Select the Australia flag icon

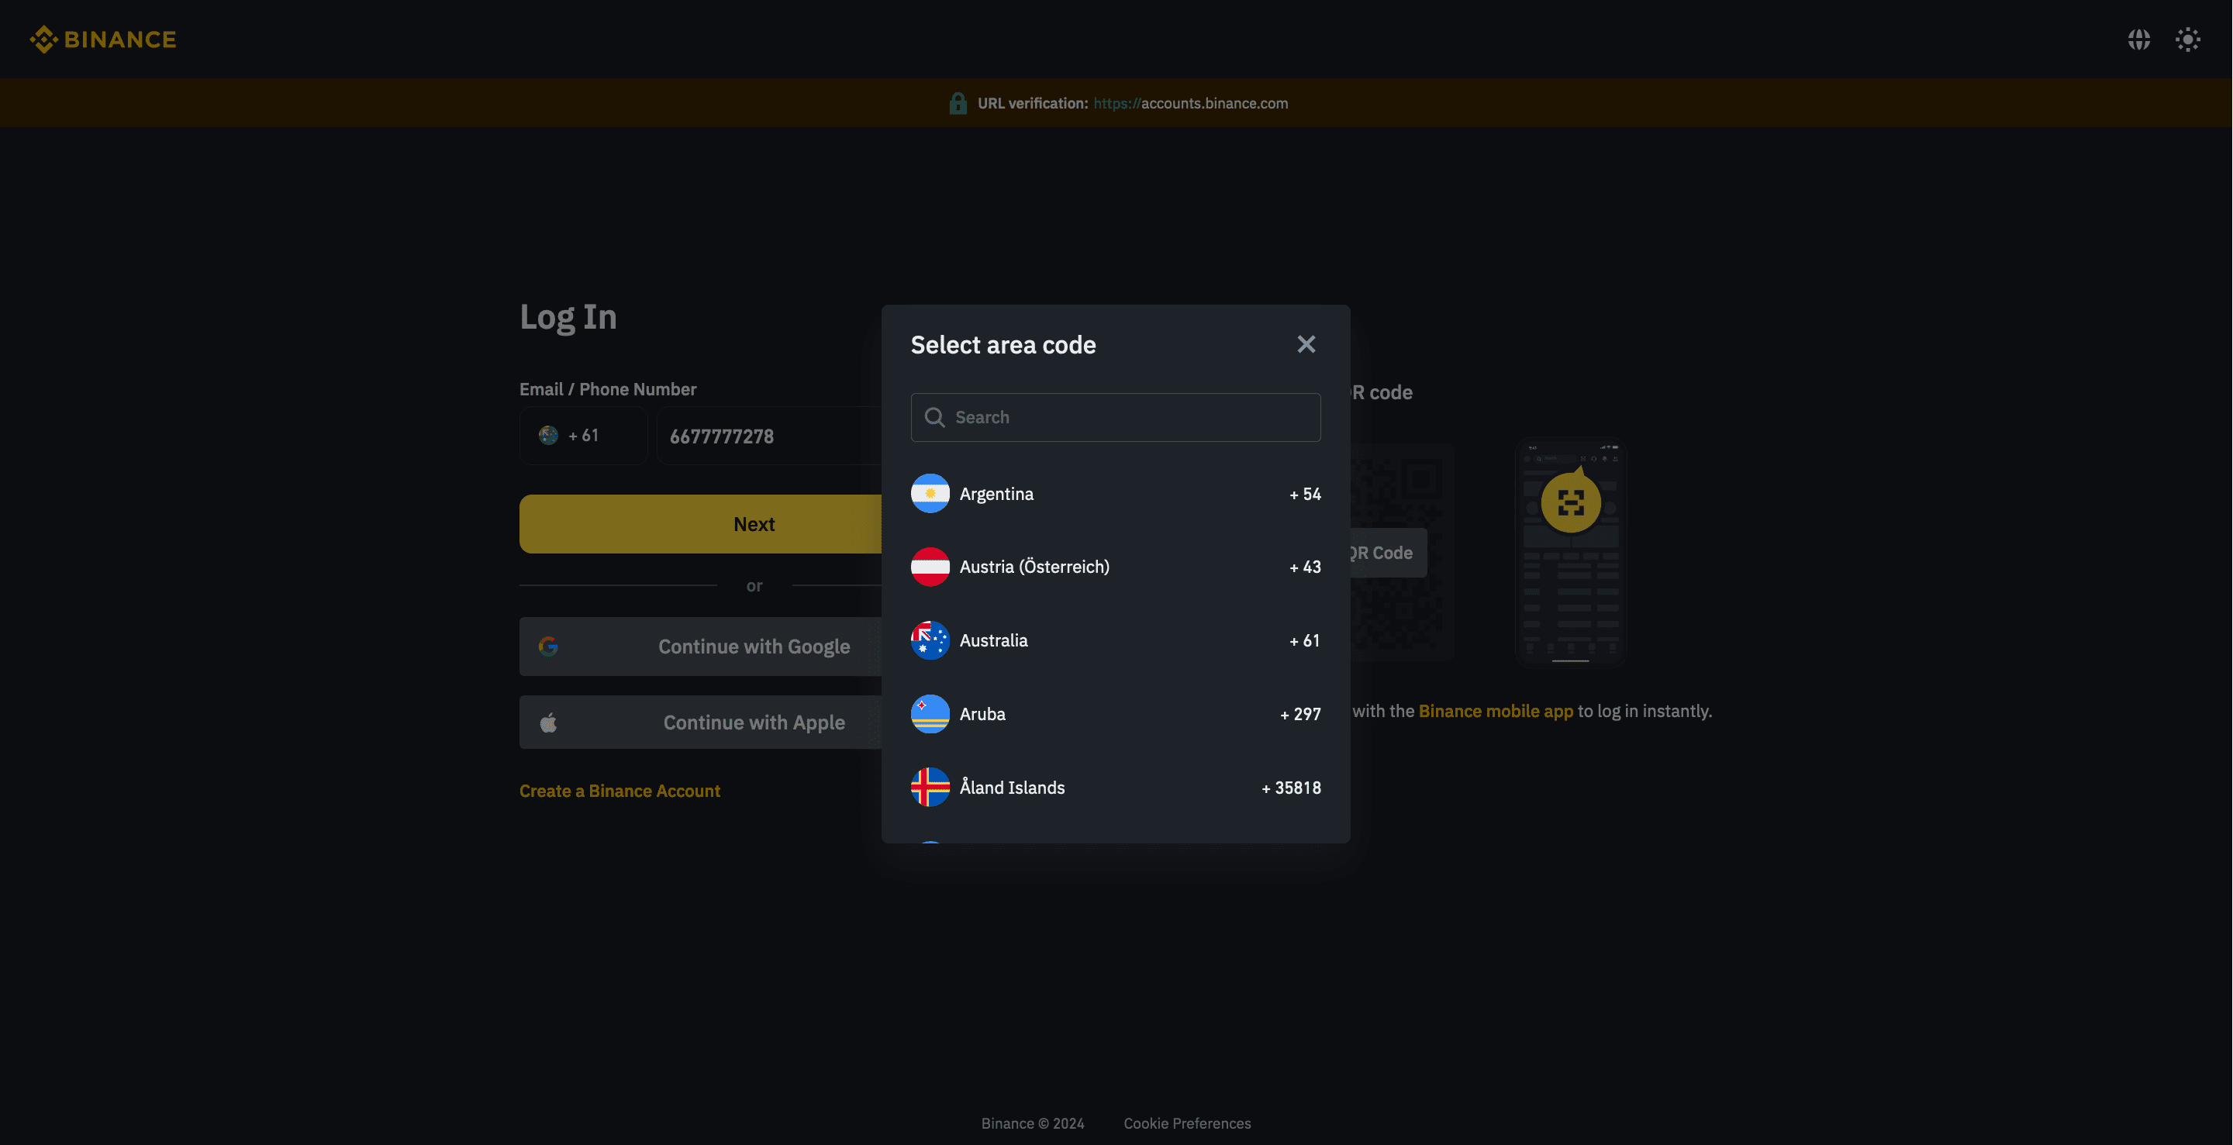(930, 640)
